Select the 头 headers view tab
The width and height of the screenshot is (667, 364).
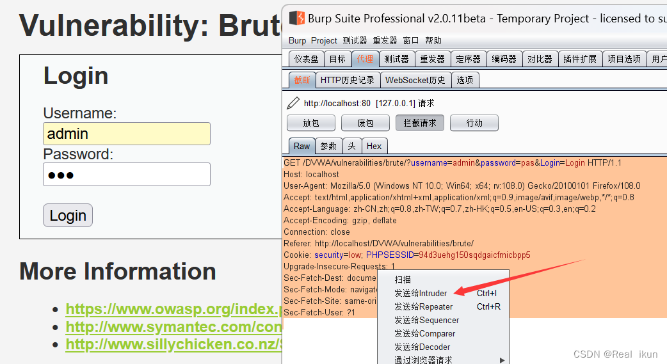[x=352, y=146]
